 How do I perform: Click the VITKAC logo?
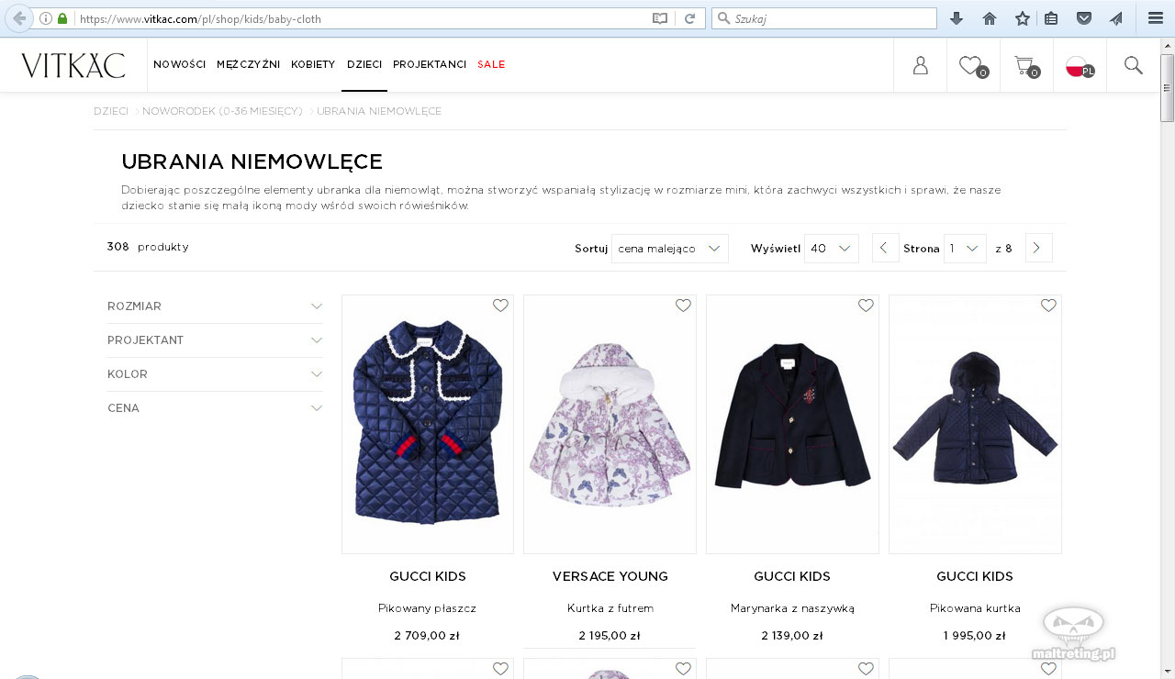(x=73, y=65)
